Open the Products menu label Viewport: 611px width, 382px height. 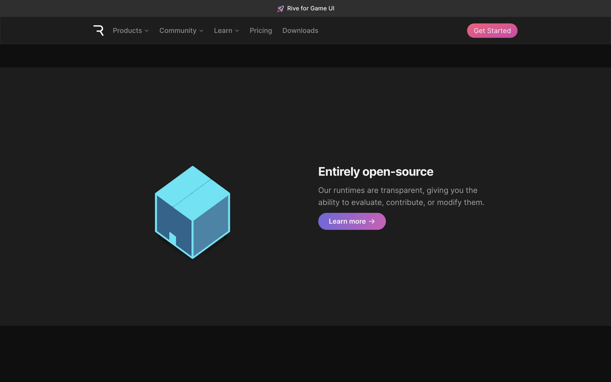pyautogui.click(x=127, y=31)
